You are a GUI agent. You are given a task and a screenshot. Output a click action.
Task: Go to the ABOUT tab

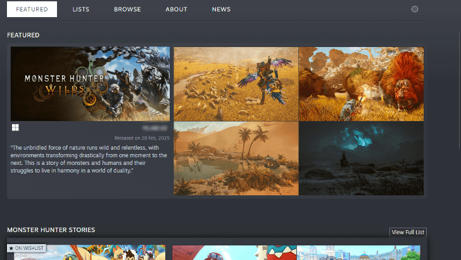coord(176,9)
